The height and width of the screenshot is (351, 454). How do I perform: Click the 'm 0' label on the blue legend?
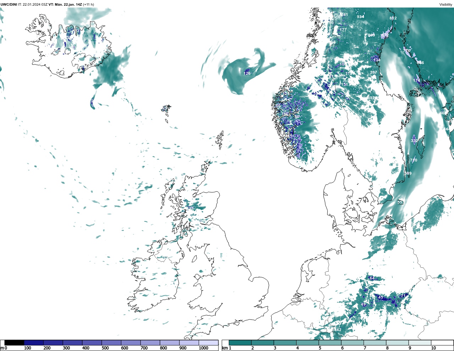click(4, 348)
